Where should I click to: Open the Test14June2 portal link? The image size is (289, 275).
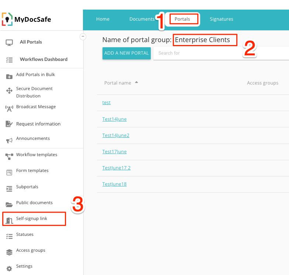click(x=116, y=135)
